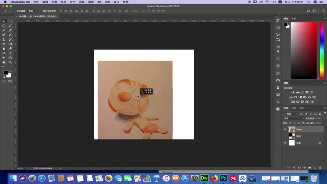Open the 编辑 menu
The width and height of the screenshot is (327, 184).
coord(45,2)
